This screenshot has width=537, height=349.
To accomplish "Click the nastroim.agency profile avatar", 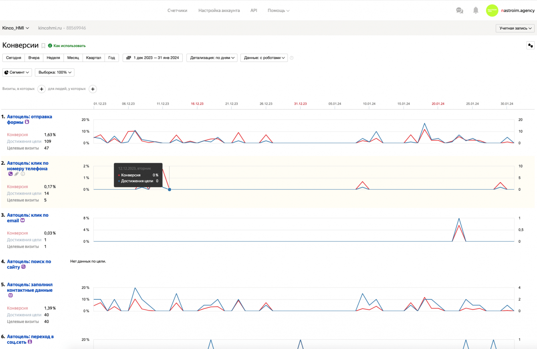I will (x=492, y=10).
